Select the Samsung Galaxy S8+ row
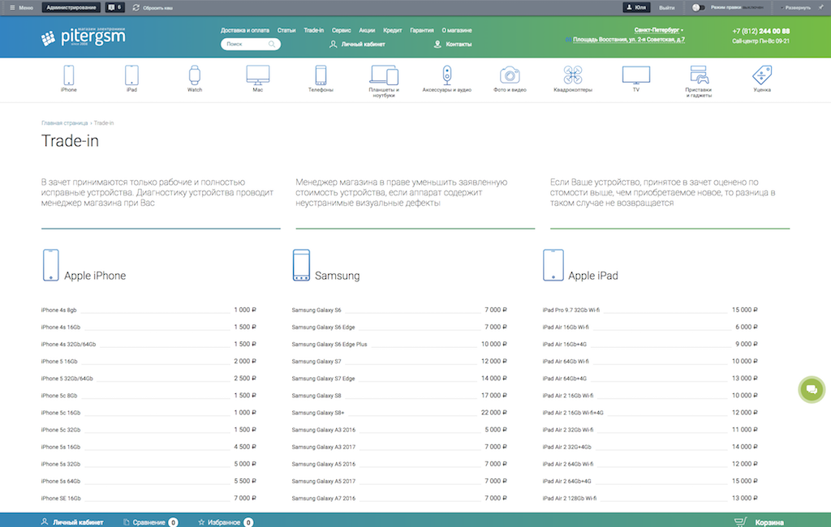 coord(399,413)
